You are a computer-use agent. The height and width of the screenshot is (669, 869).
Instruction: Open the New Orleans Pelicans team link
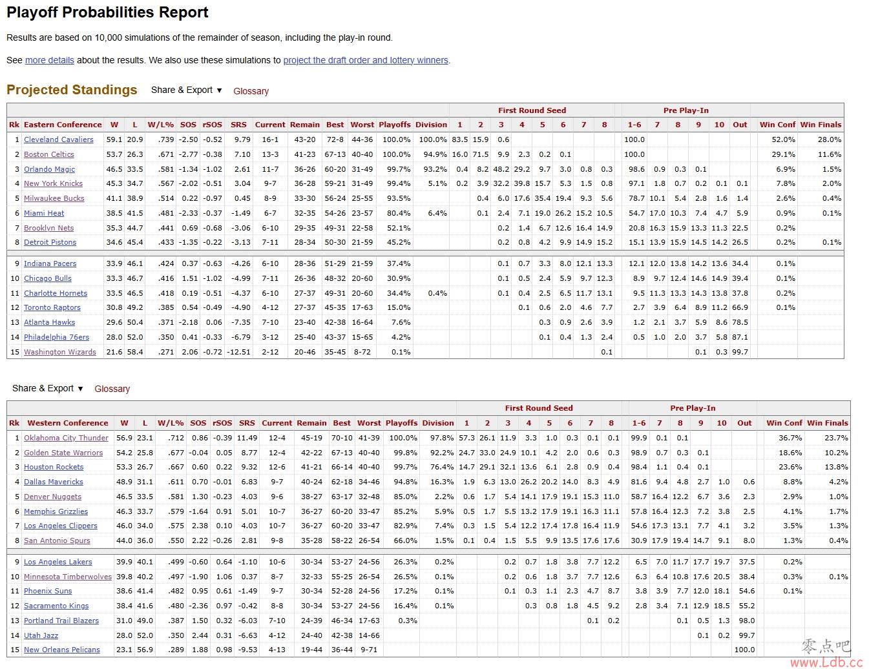click(x=62, y=650)
